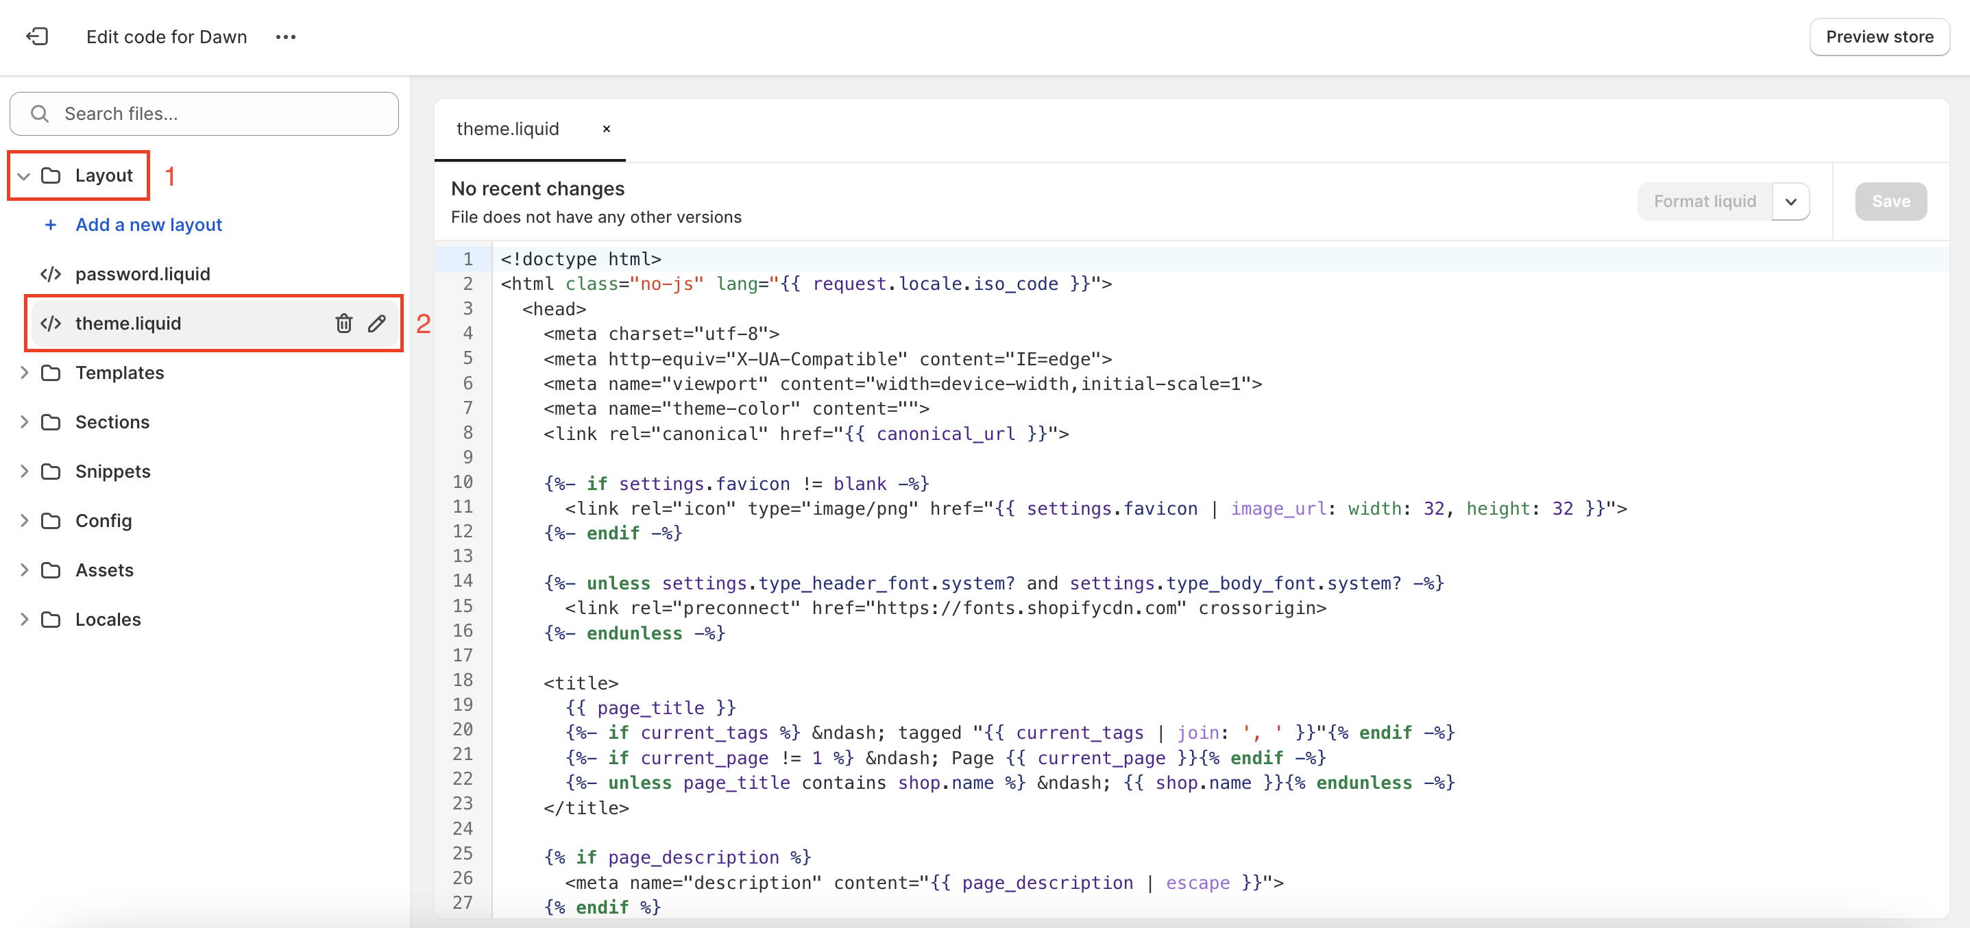Click the Assets folder label
This screenshot has width=1970, height=928.
104,570
